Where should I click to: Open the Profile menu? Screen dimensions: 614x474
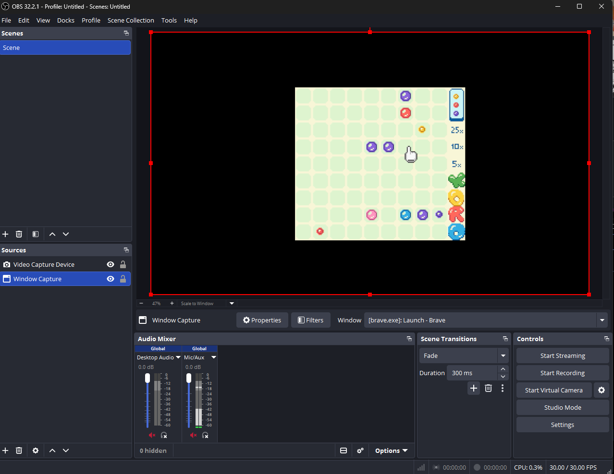point(91,20)
